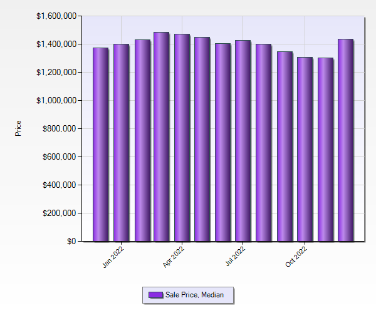Click the '$1,200,000' axis value

coord(56,73)
